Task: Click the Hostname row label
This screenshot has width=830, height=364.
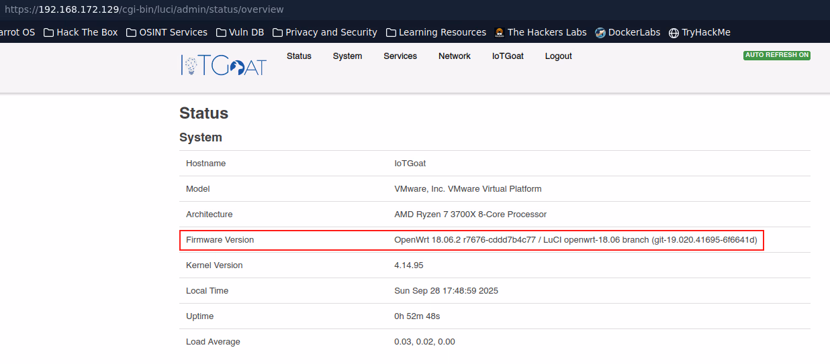Action: (205, 164)
